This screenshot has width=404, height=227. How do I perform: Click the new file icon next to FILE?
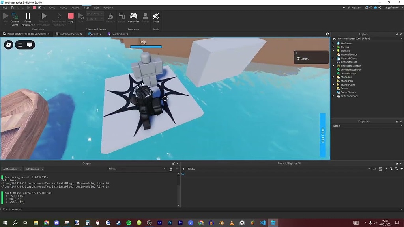[12, 7]
